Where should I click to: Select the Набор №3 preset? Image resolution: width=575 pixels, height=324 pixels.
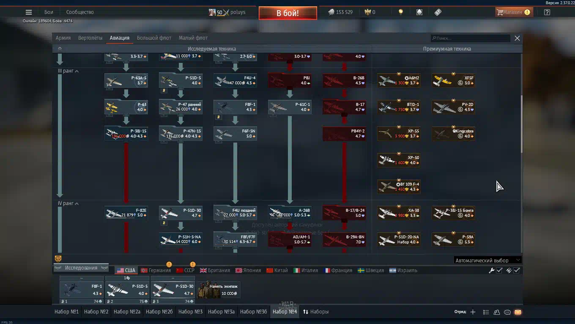click(x=190, y=312)
